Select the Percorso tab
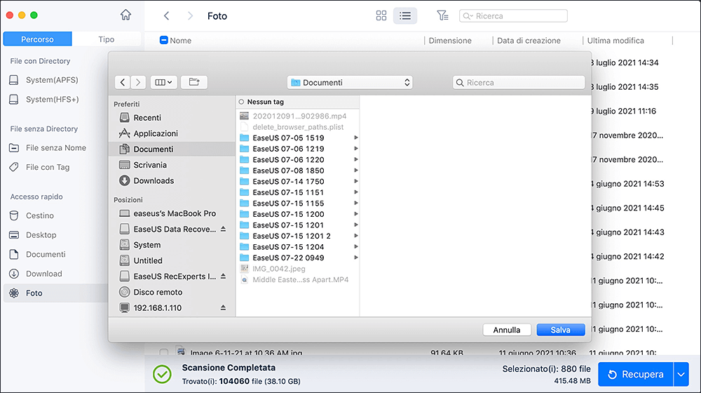 click(x=38, y=39)
